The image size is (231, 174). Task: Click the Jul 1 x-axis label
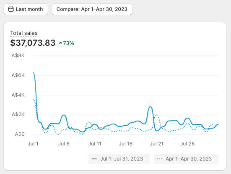[33, 144]
